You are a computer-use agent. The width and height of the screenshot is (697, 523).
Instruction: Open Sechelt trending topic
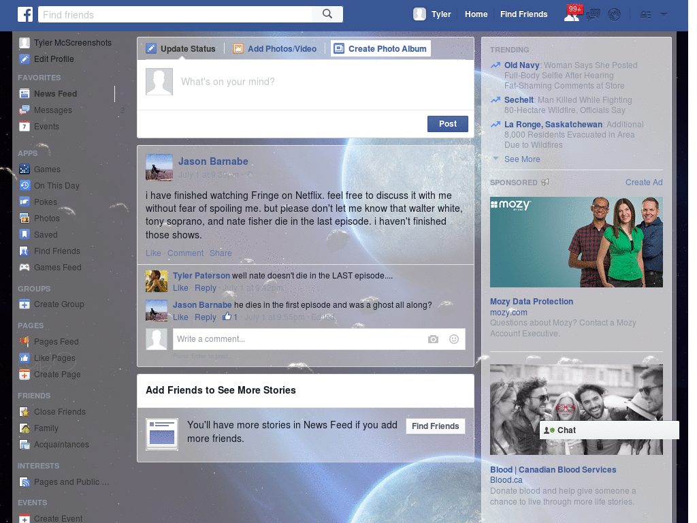click(519, 100)
